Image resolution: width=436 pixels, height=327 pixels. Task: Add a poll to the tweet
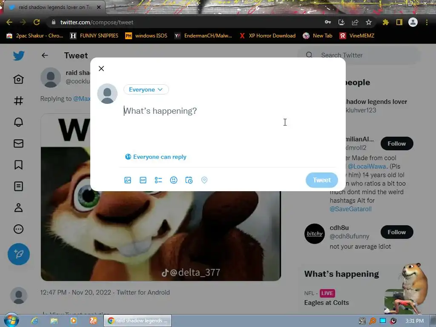coord(158,180)
